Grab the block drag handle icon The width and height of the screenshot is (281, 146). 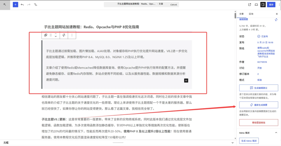(x=51, y=35)
